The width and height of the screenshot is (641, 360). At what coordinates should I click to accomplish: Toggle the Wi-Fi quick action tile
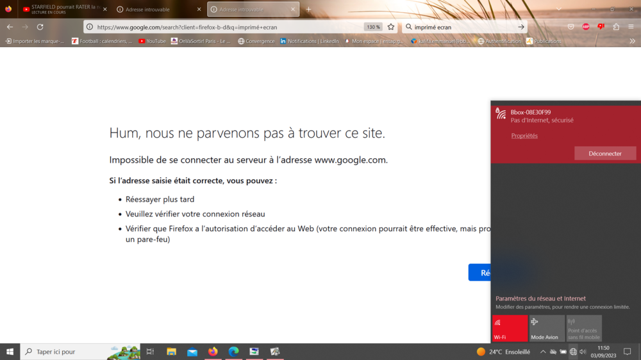(x=510, y=328)
